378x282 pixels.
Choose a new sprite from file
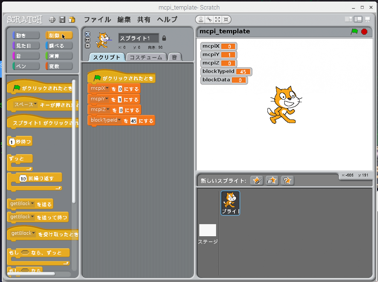(x=272, y=180)
